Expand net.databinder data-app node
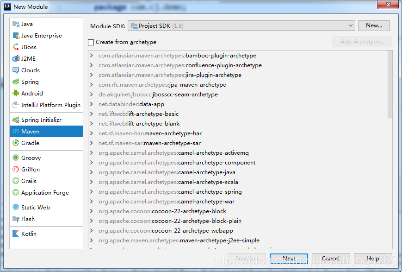This screenshot has height=272, width=402. click(92, 104)
